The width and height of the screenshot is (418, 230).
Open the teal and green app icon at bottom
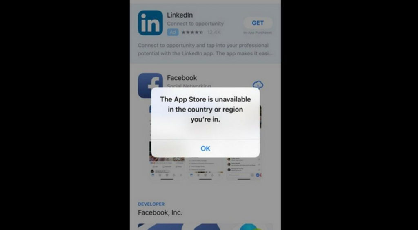pyautogui.click(x=251, y=227)
